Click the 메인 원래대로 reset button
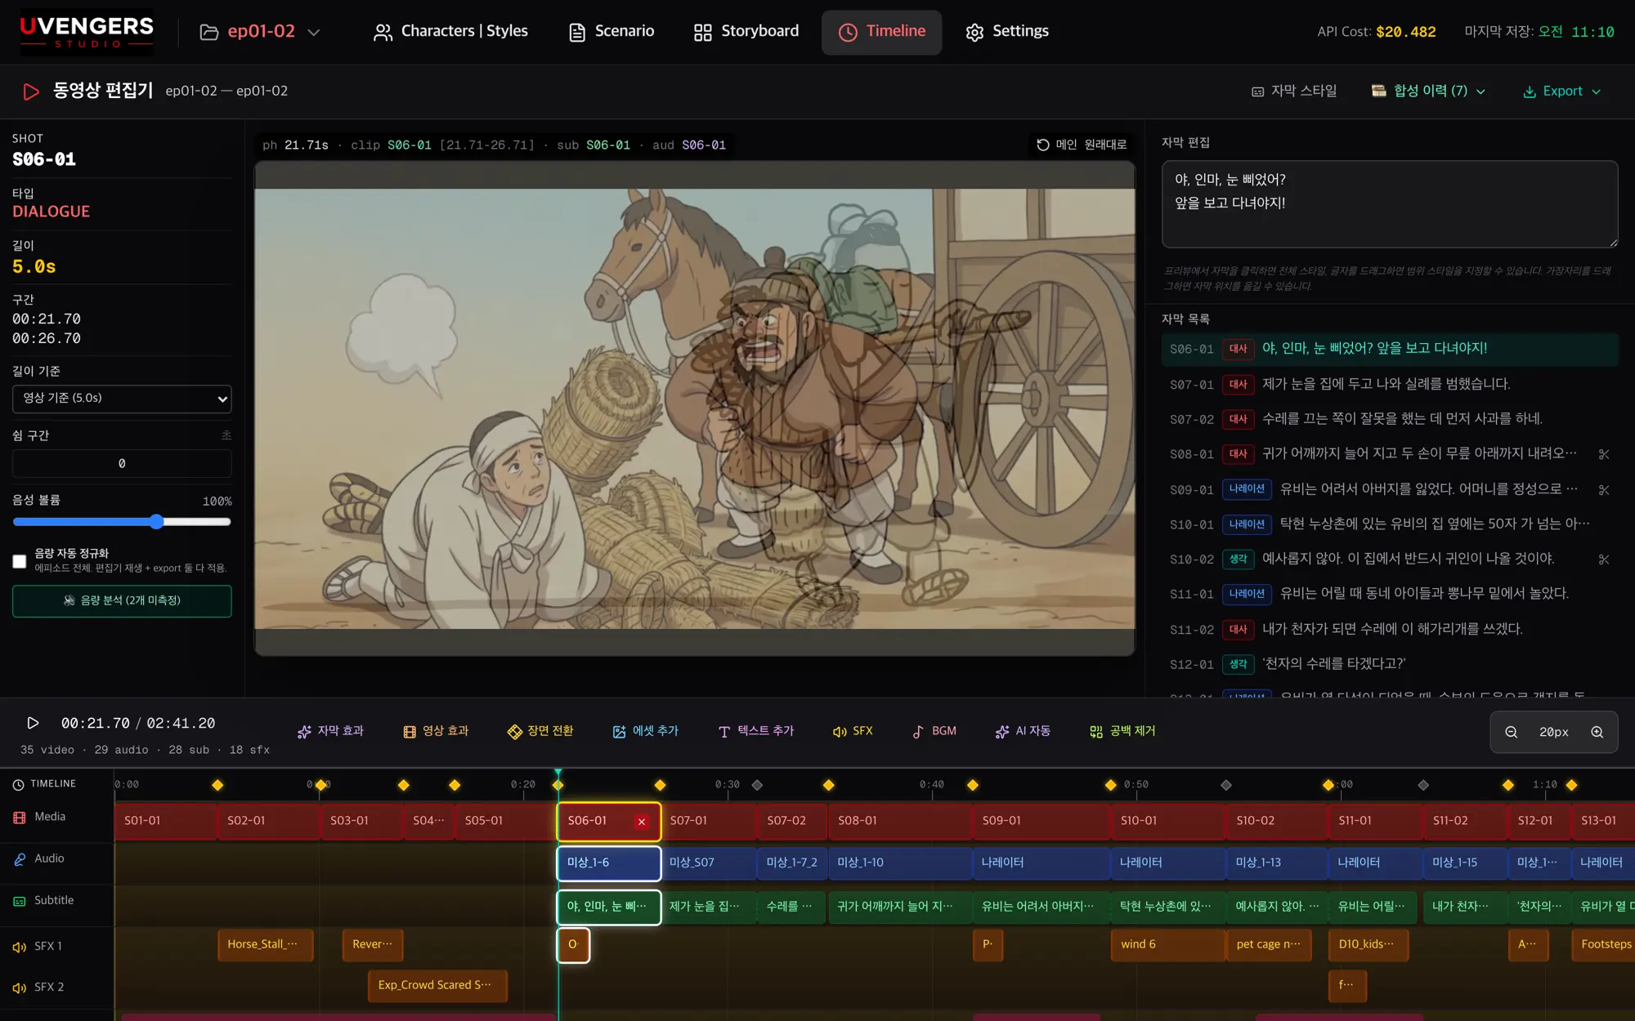The width and height of the screenshot is (1635, 1021). tap(1082, 145)
